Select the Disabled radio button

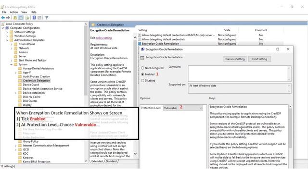142,81
